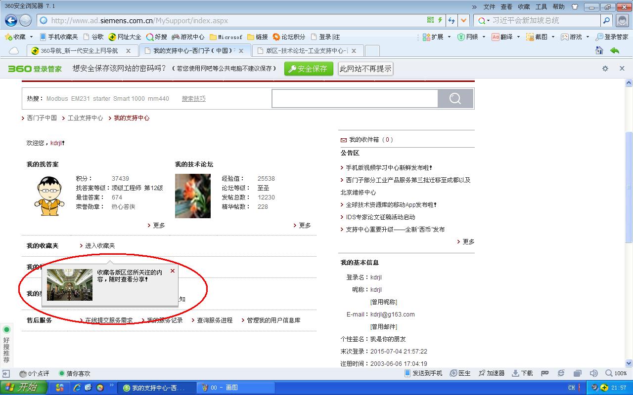633x395 pixels.
Task: Open a new tab with the blank tab button
Action: tap(372, 51)
